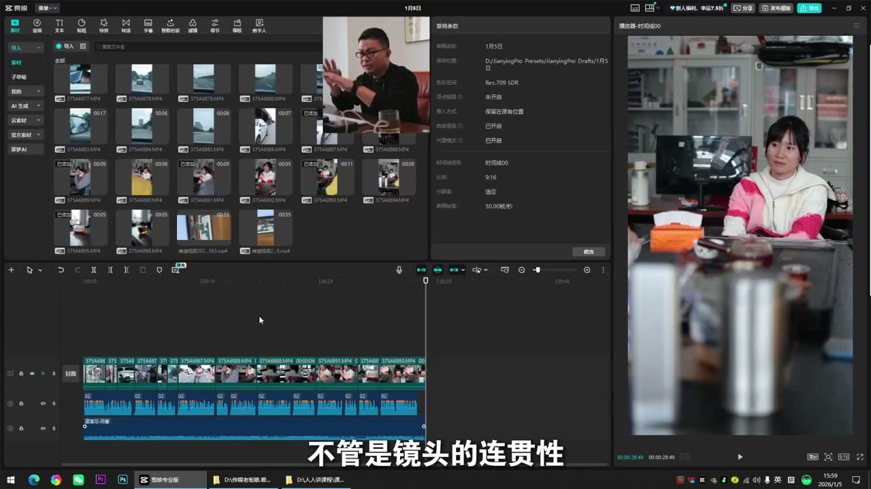The image size is (871, 489).
Task: Open the 菜单 dropdown in title bar
Action: 48,8
